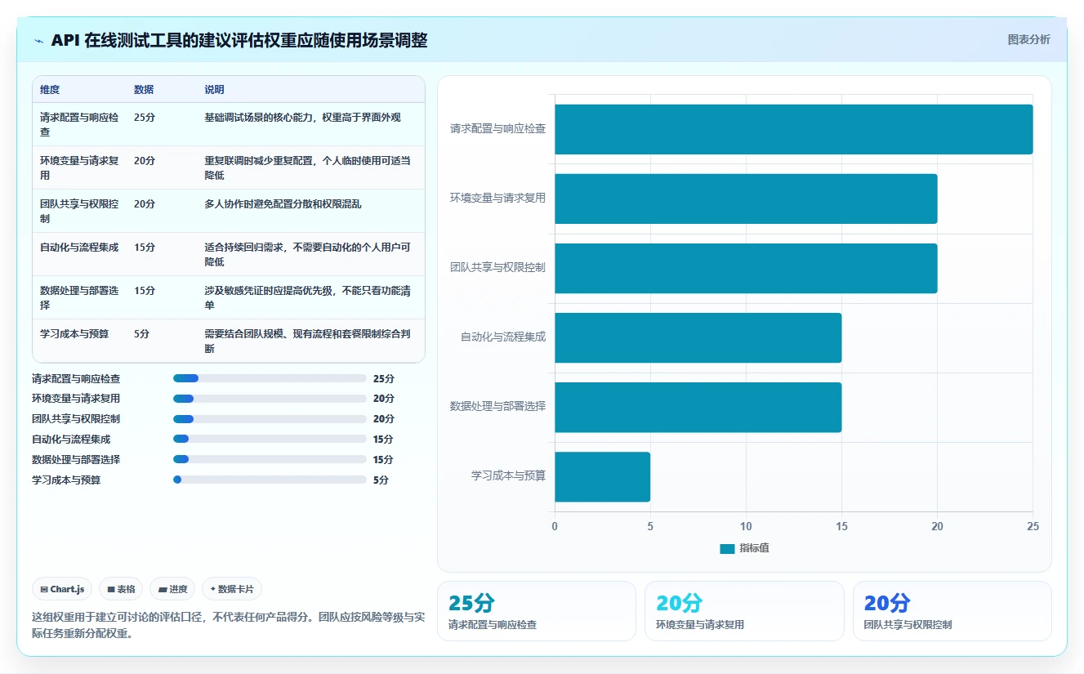This screenshot has width=1084, height=674.
Task: Click the table cell 需要结合团队规模
Action: (307, 341)
